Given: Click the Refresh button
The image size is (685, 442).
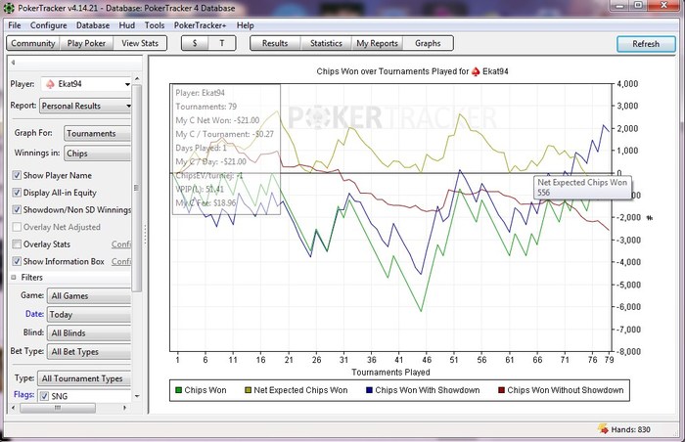Looking at the screenshot, I should coord(646,44).
